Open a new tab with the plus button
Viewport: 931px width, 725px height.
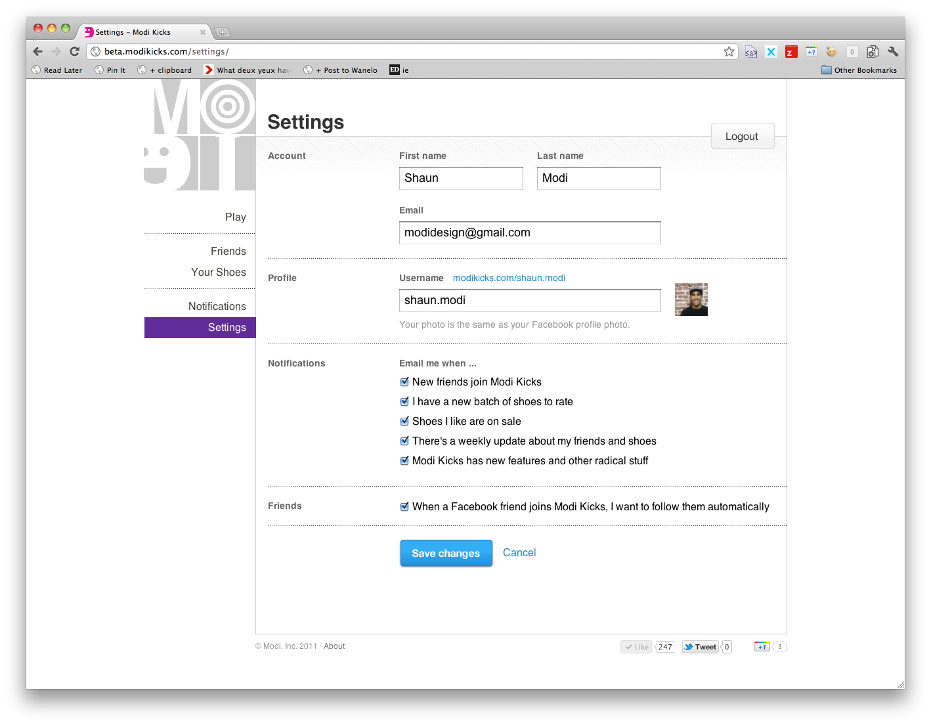[222, 32]
